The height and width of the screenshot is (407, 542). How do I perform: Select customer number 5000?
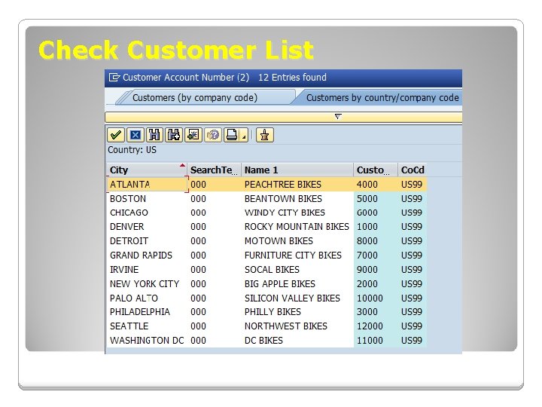click(x=367, y=199)
